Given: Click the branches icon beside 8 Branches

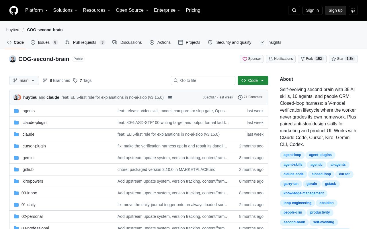Looking at the screenshot, I should coord(45,80).
